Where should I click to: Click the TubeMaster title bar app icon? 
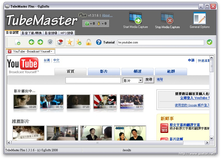pyautogui.click(x=7, y=6)
